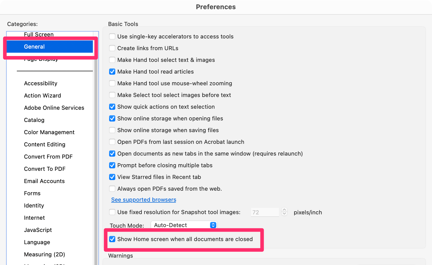The height and width of the screenshot is (265, 432).
Task: Uncheck Prompt before closing multiple tabs
Action: click(112, 165)
